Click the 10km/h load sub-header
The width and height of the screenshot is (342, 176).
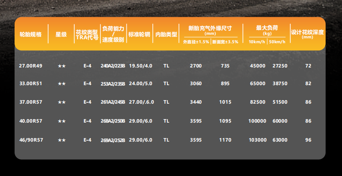(257, 42)
